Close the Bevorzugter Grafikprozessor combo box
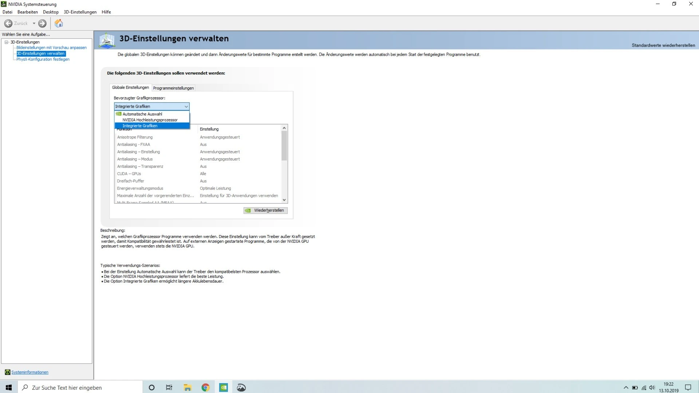Screen dimensions: 699x393 [186, 106]
